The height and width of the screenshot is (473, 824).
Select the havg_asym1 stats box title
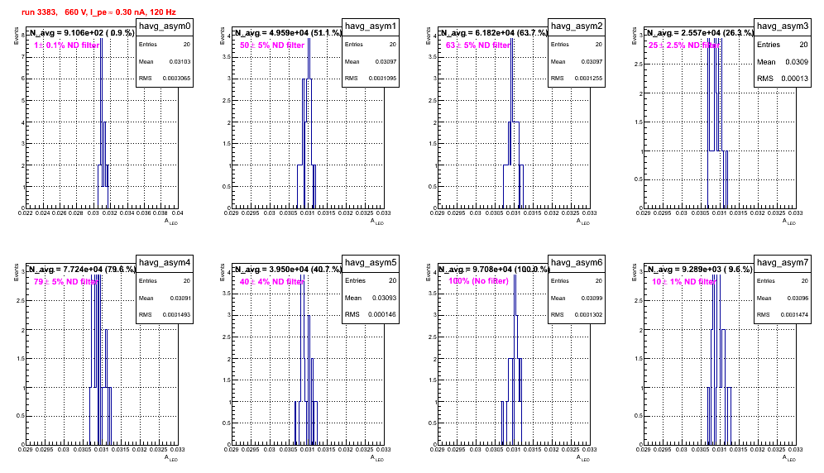click(x=371, y=26)
